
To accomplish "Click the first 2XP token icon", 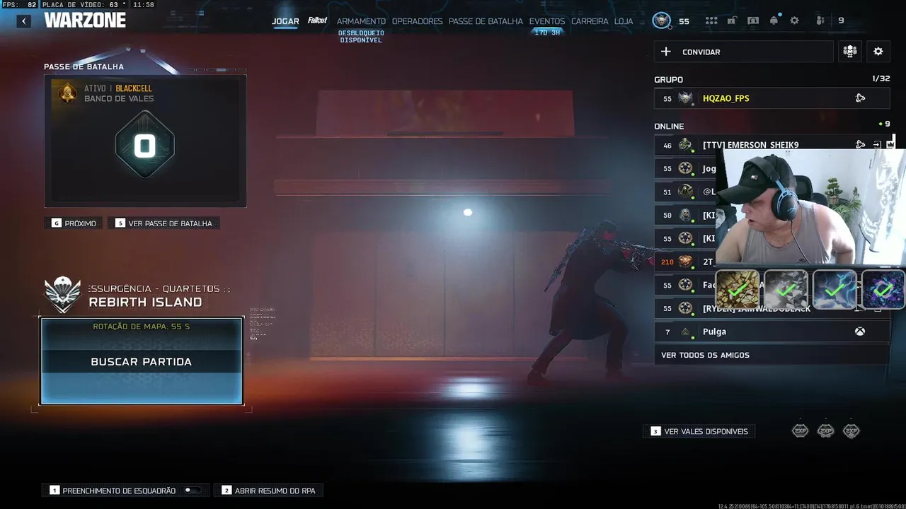I will (x=800, y=431).
